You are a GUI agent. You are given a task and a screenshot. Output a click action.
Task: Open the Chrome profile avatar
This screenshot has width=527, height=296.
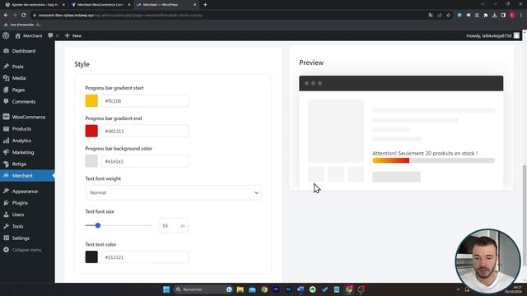[x=512, y=15]
